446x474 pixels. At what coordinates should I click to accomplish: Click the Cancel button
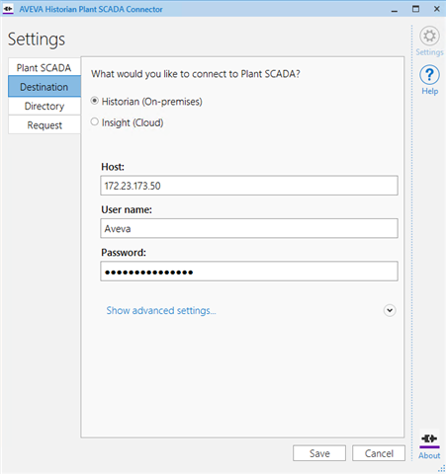coord(379,453)
